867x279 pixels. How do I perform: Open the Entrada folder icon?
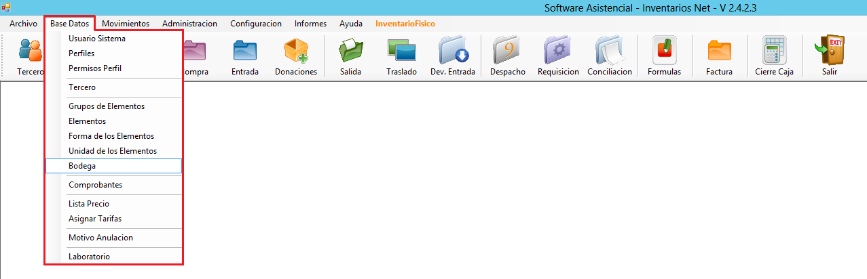tap(244, 52)
